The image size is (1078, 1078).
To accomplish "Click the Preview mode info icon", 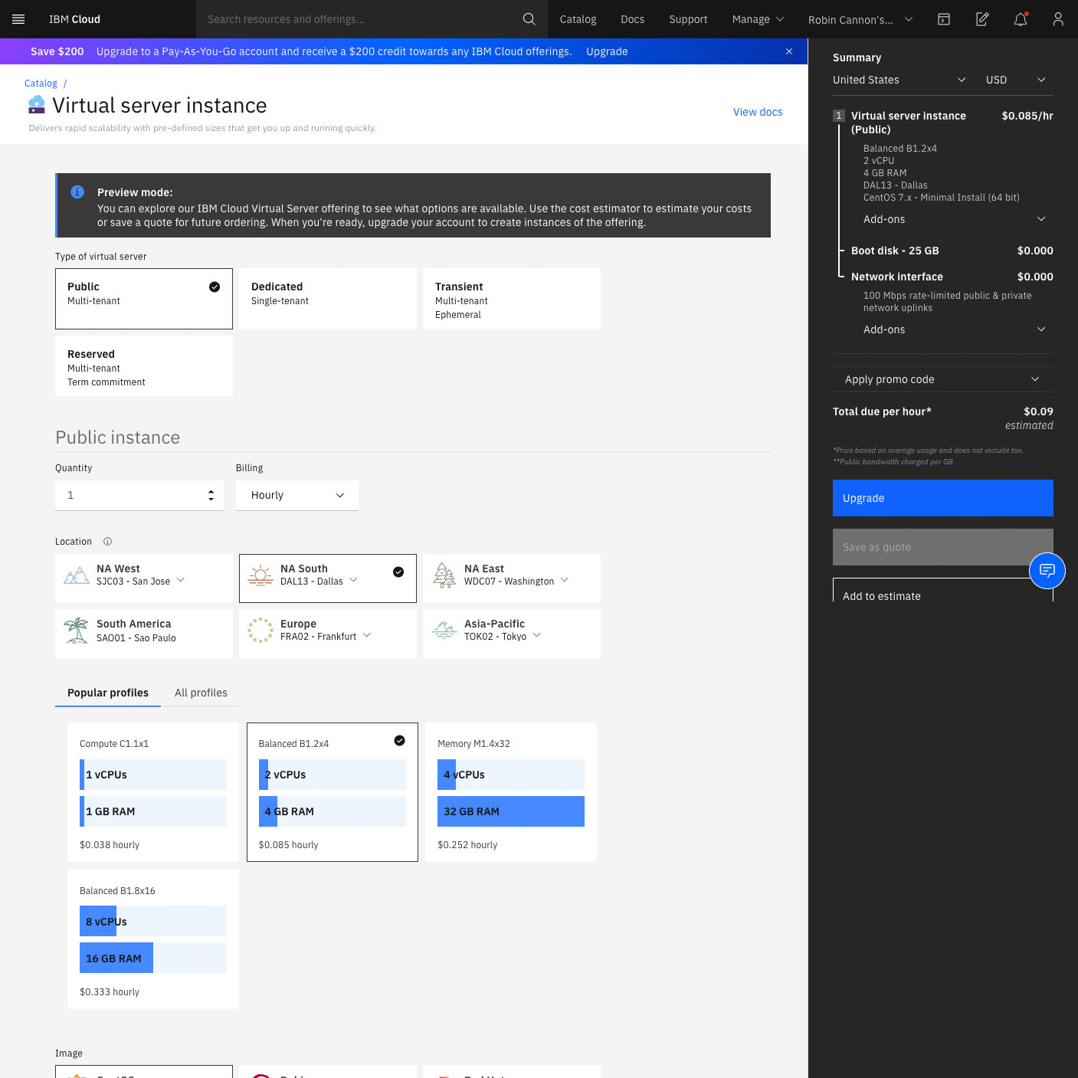I will coord(77,192).
